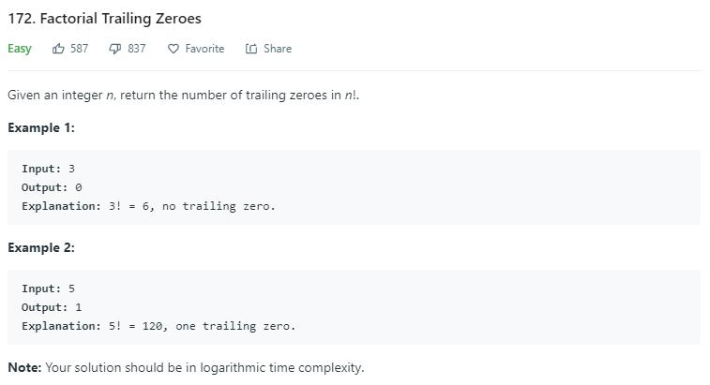Click the Example 2 heading
Viewport: 710px width, 385px height.
[41, 248]
